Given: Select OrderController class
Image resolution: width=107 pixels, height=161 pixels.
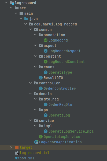Looking at the screenshot, I should (x=60, y=88).
